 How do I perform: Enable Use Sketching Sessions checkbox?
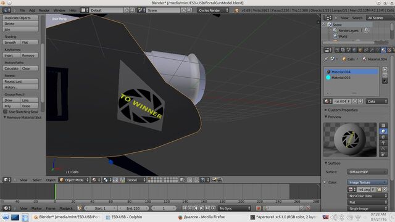pyautogui.click(x=6, y=112)
